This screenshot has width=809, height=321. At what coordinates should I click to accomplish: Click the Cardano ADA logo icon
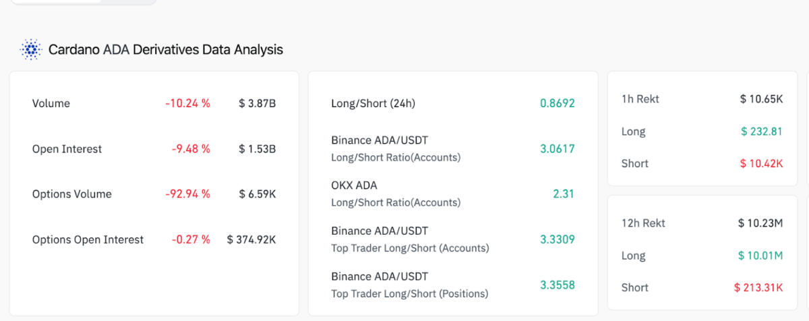(31, 50)
